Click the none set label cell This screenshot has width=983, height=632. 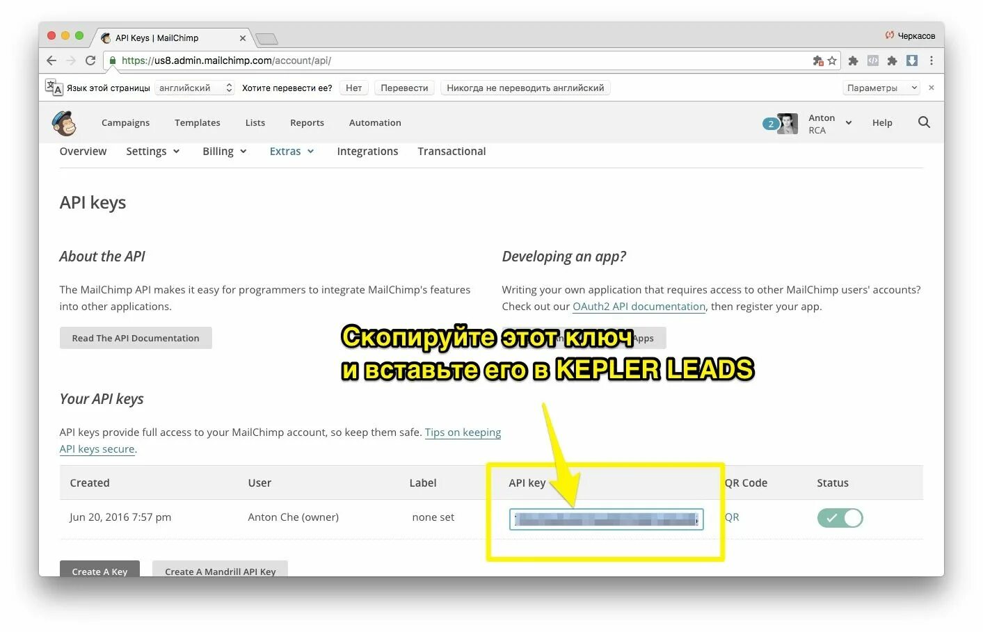coord(433,517)
